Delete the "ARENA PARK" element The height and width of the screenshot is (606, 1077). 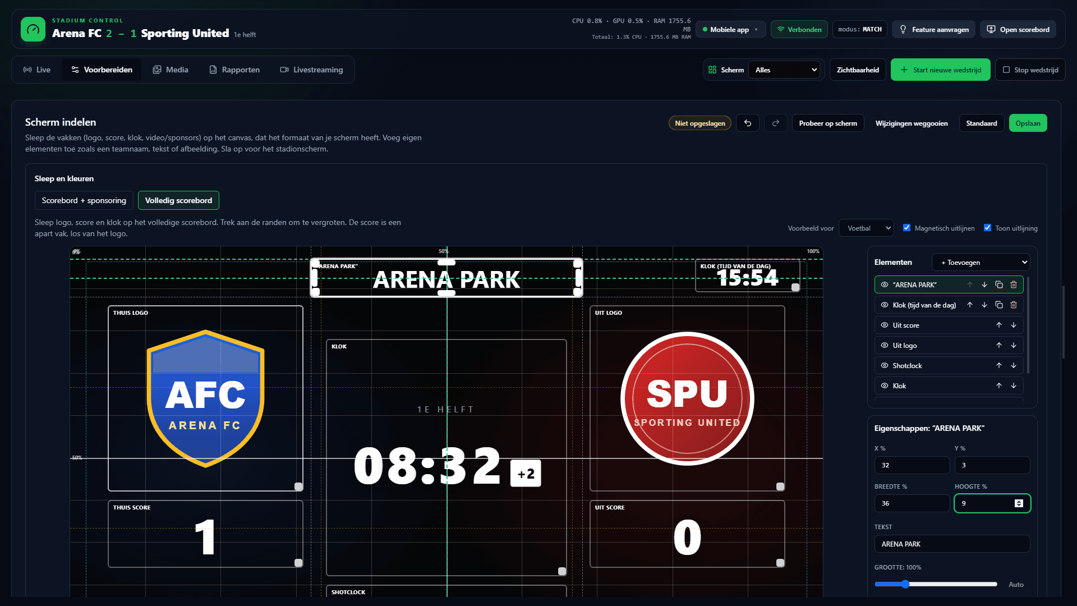point(1014,284)
